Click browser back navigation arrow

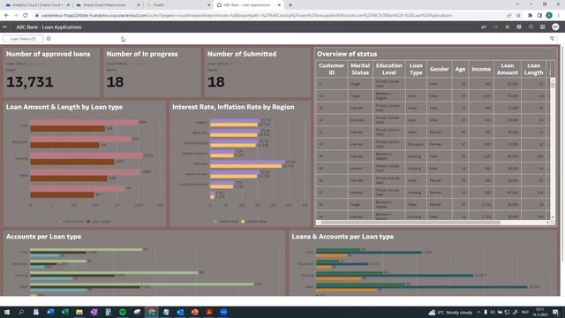click(6, 16)
